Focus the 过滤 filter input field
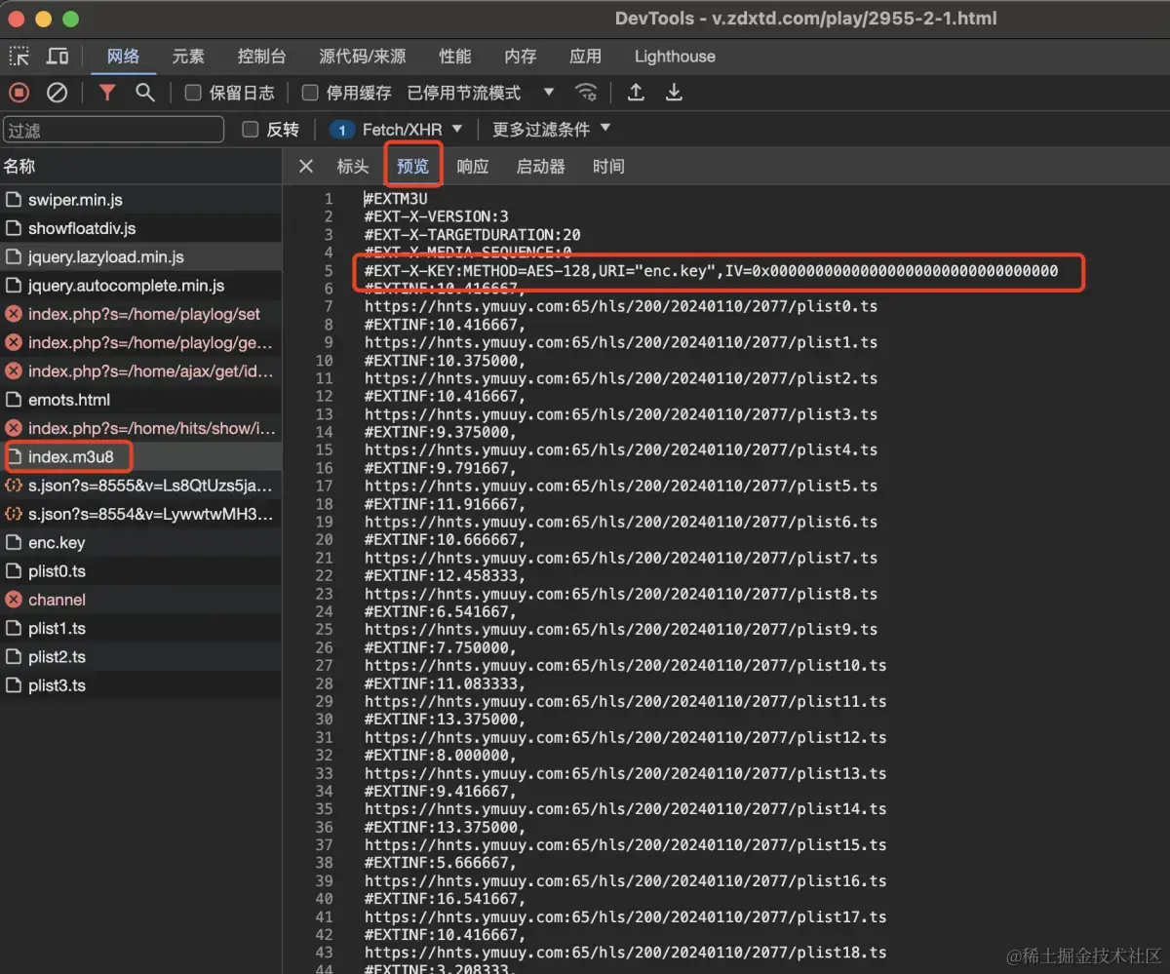 pyautogui.click(x=113, y=130)
